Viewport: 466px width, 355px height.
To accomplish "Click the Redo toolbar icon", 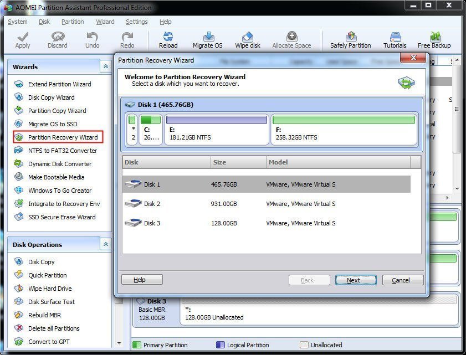I will (127, 40).
